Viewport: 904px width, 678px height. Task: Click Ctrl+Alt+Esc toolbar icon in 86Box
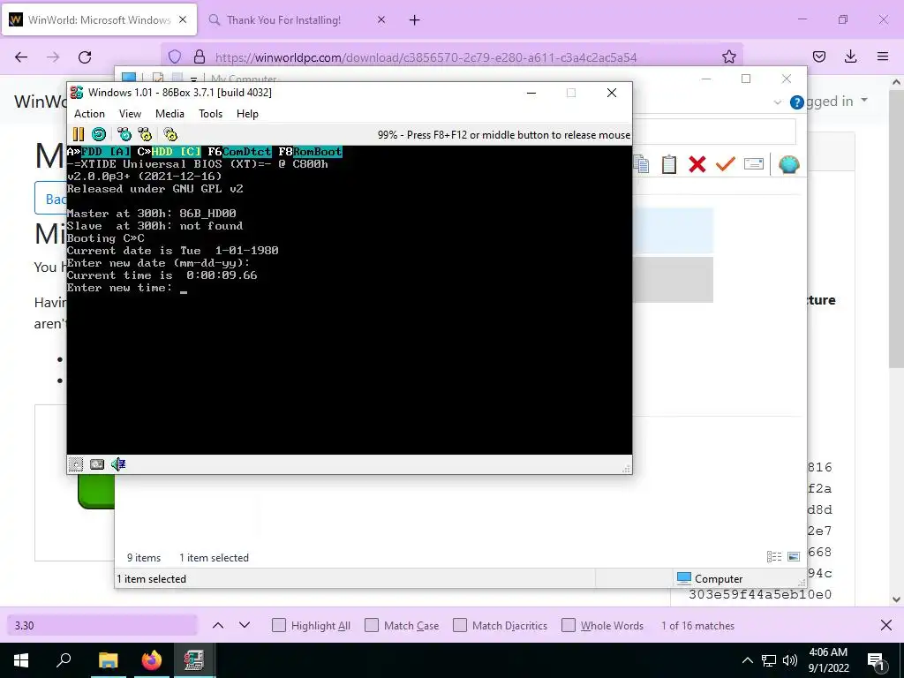point(145,134)
